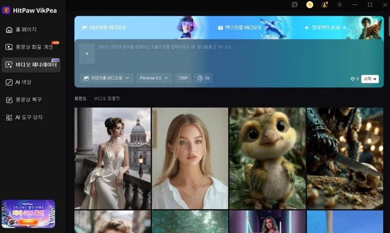Open the woman in white gown thumbnail
The width and height of the screenshot is (390, 233).
[x=113, y=158]
